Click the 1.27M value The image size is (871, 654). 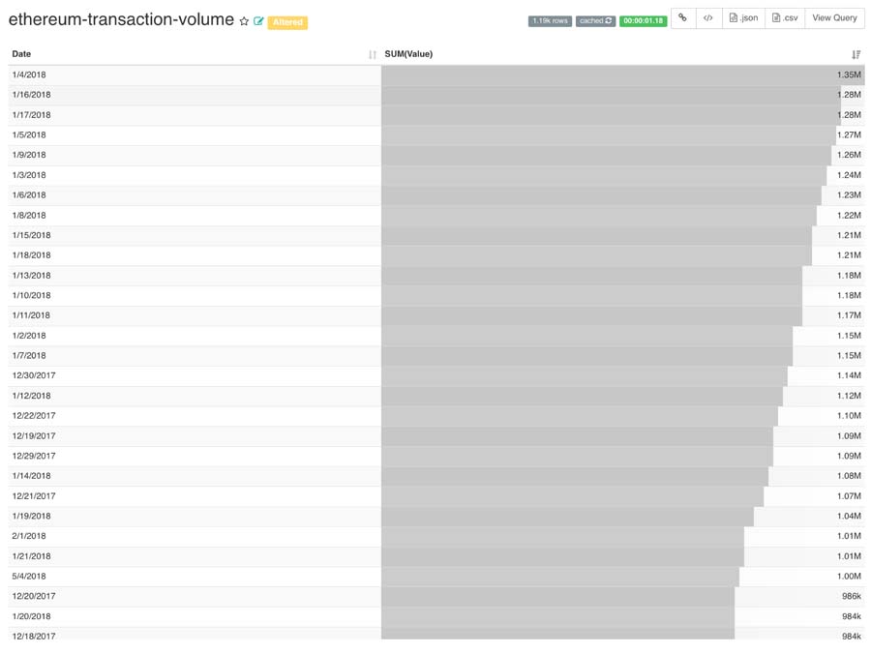(849, 134)
